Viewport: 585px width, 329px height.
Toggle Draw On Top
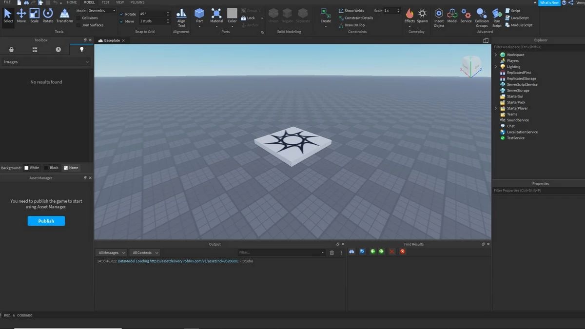click(351, 25)
